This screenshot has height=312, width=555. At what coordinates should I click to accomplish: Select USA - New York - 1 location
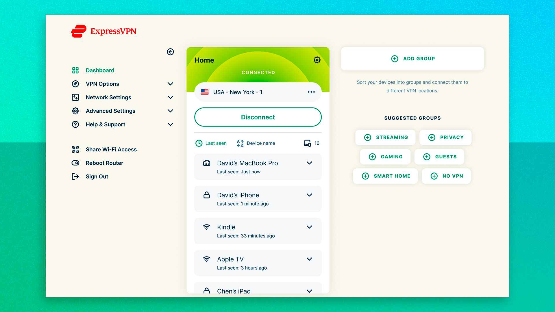pyautogui.click(x=258, y=92)
